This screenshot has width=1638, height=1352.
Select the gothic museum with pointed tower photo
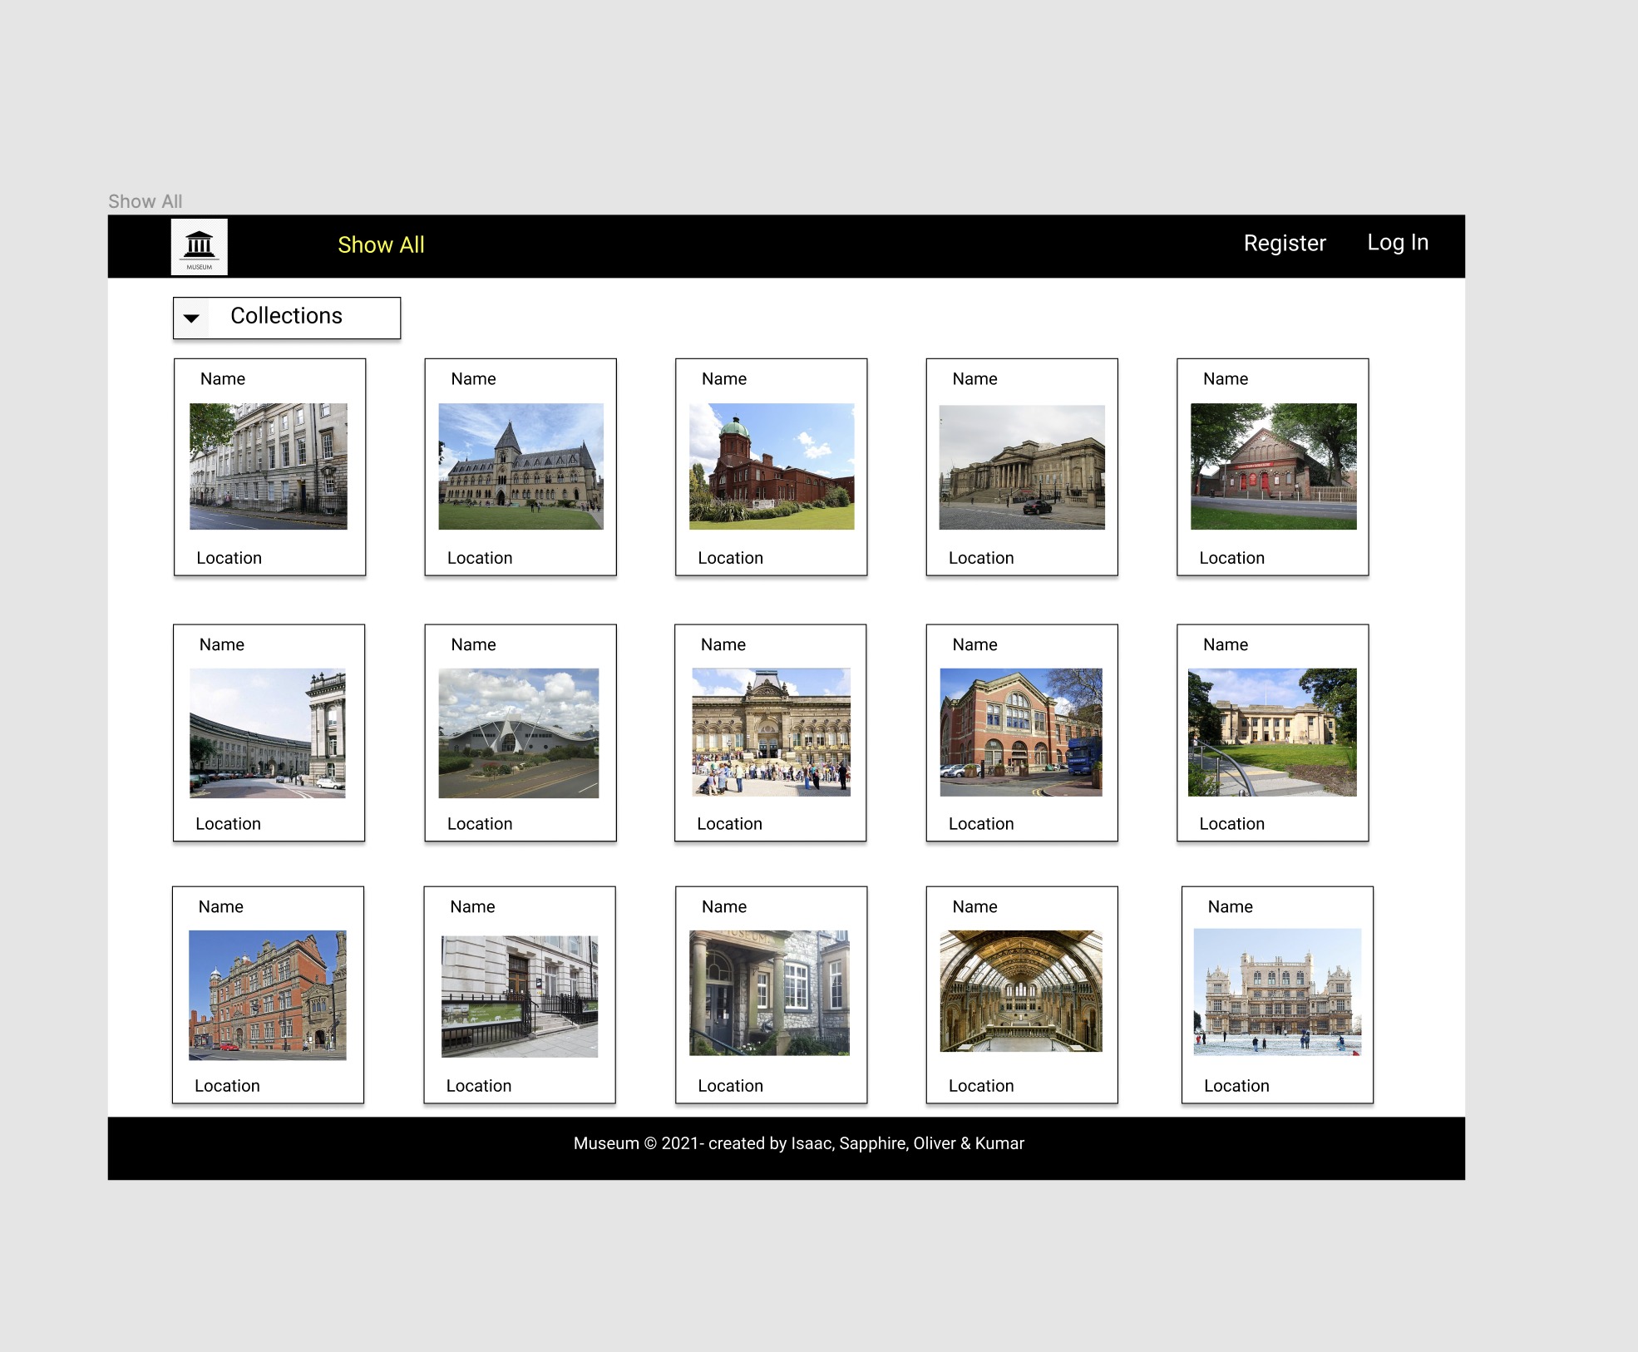pos(521,466)
